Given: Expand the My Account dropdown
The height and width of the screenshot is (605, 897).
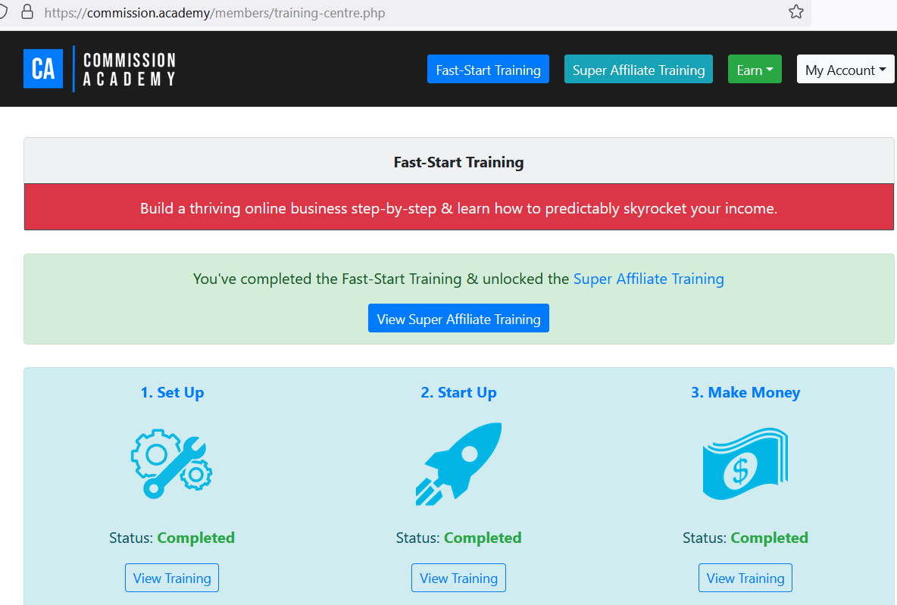Looking at the screenshot, I should (845, 69).
